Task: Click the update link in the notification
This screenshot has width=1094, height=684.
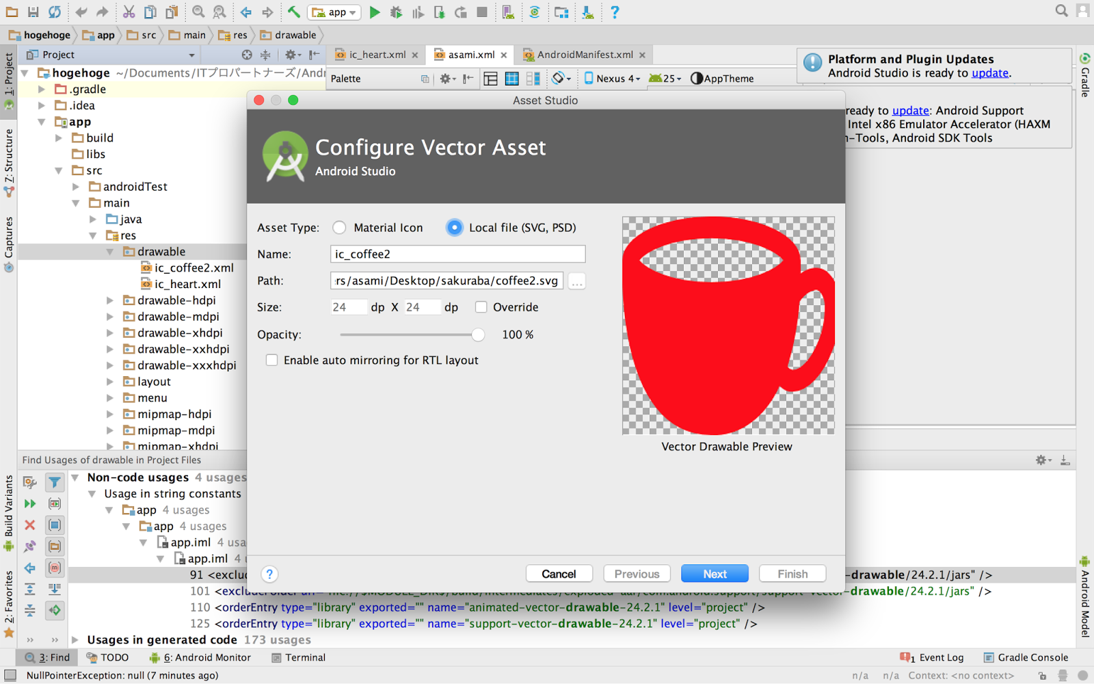Action: coord(990,73)
